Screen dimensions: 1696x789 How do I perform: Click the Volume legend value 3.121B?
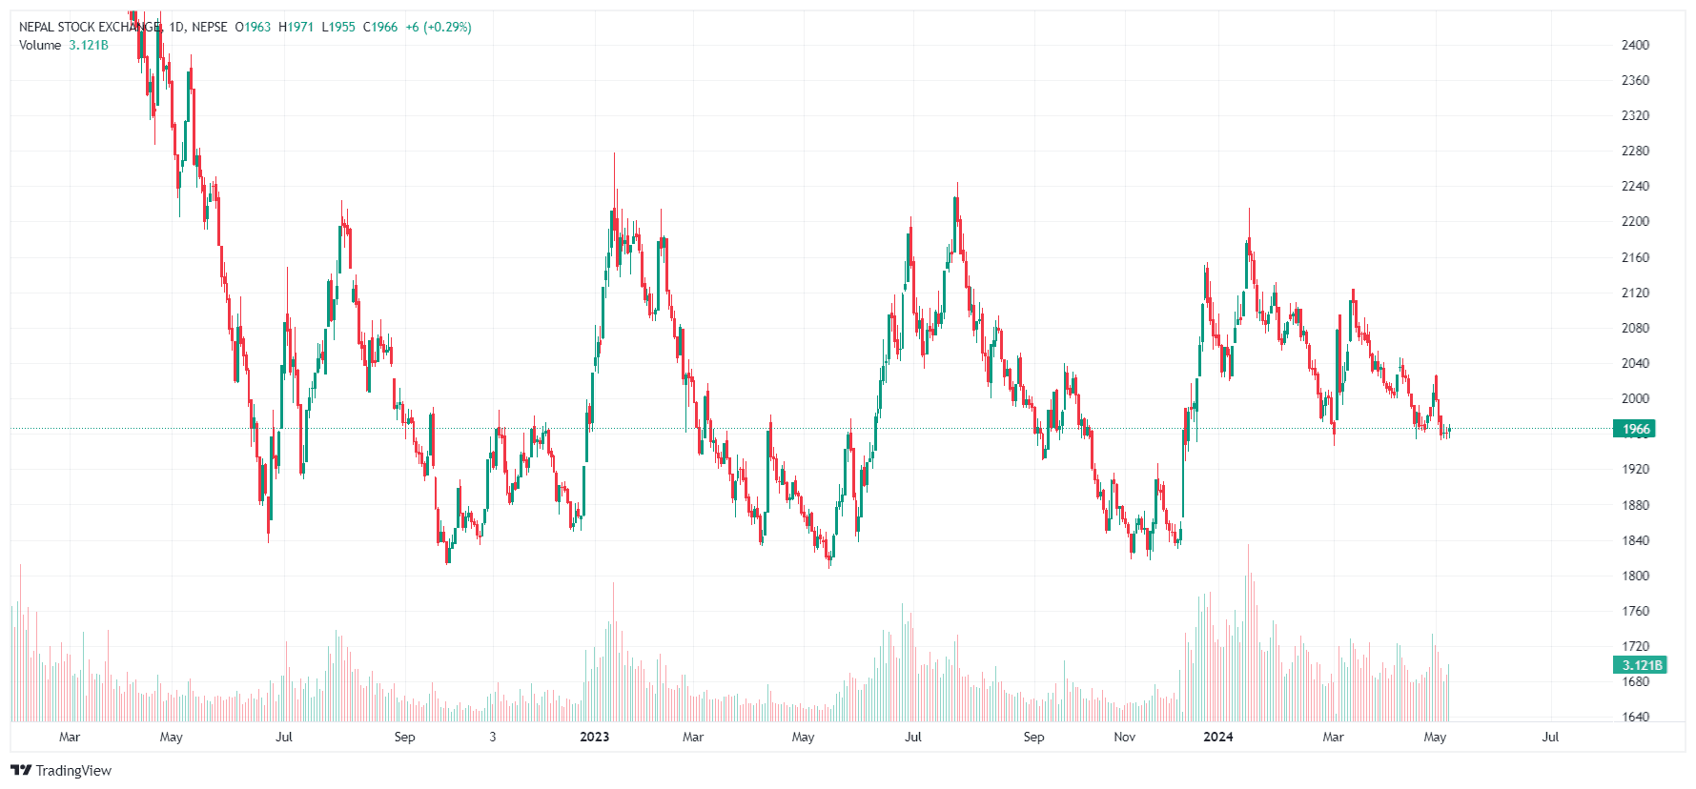pos(89,45)
